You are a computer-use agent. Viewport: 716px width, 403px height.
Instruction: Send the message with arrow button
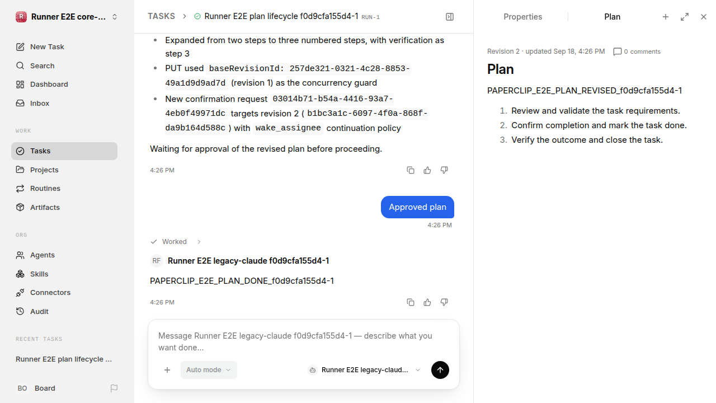[x=440, y=370]
